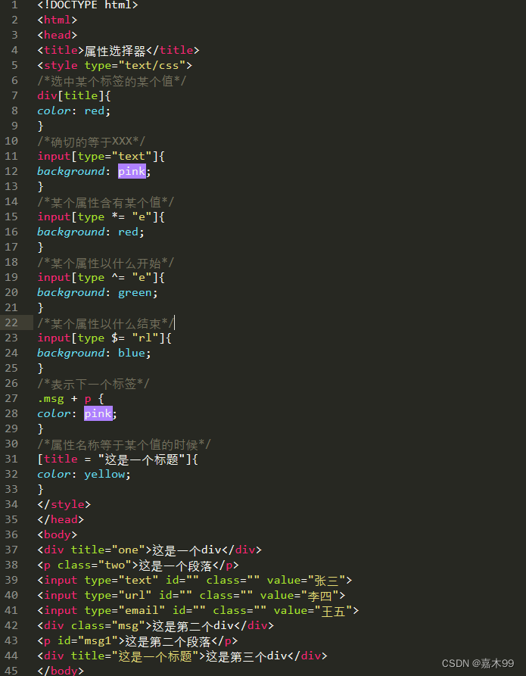Click the div[title] selector line

[x=73, y=95]
